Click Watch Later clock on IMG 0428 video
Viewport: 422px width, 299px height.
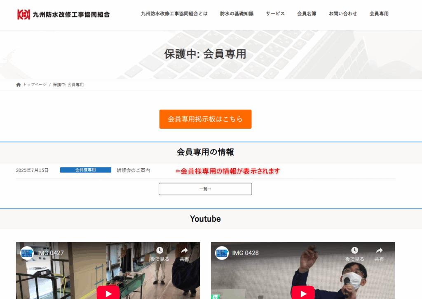(354, 250)
